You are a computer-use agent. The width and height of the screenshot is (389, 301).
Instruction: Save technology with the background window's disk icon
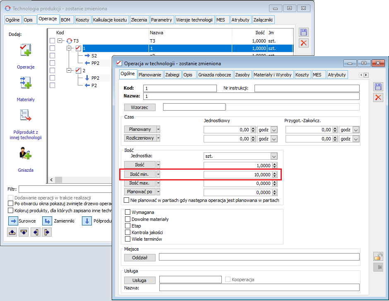click(304, 33)
